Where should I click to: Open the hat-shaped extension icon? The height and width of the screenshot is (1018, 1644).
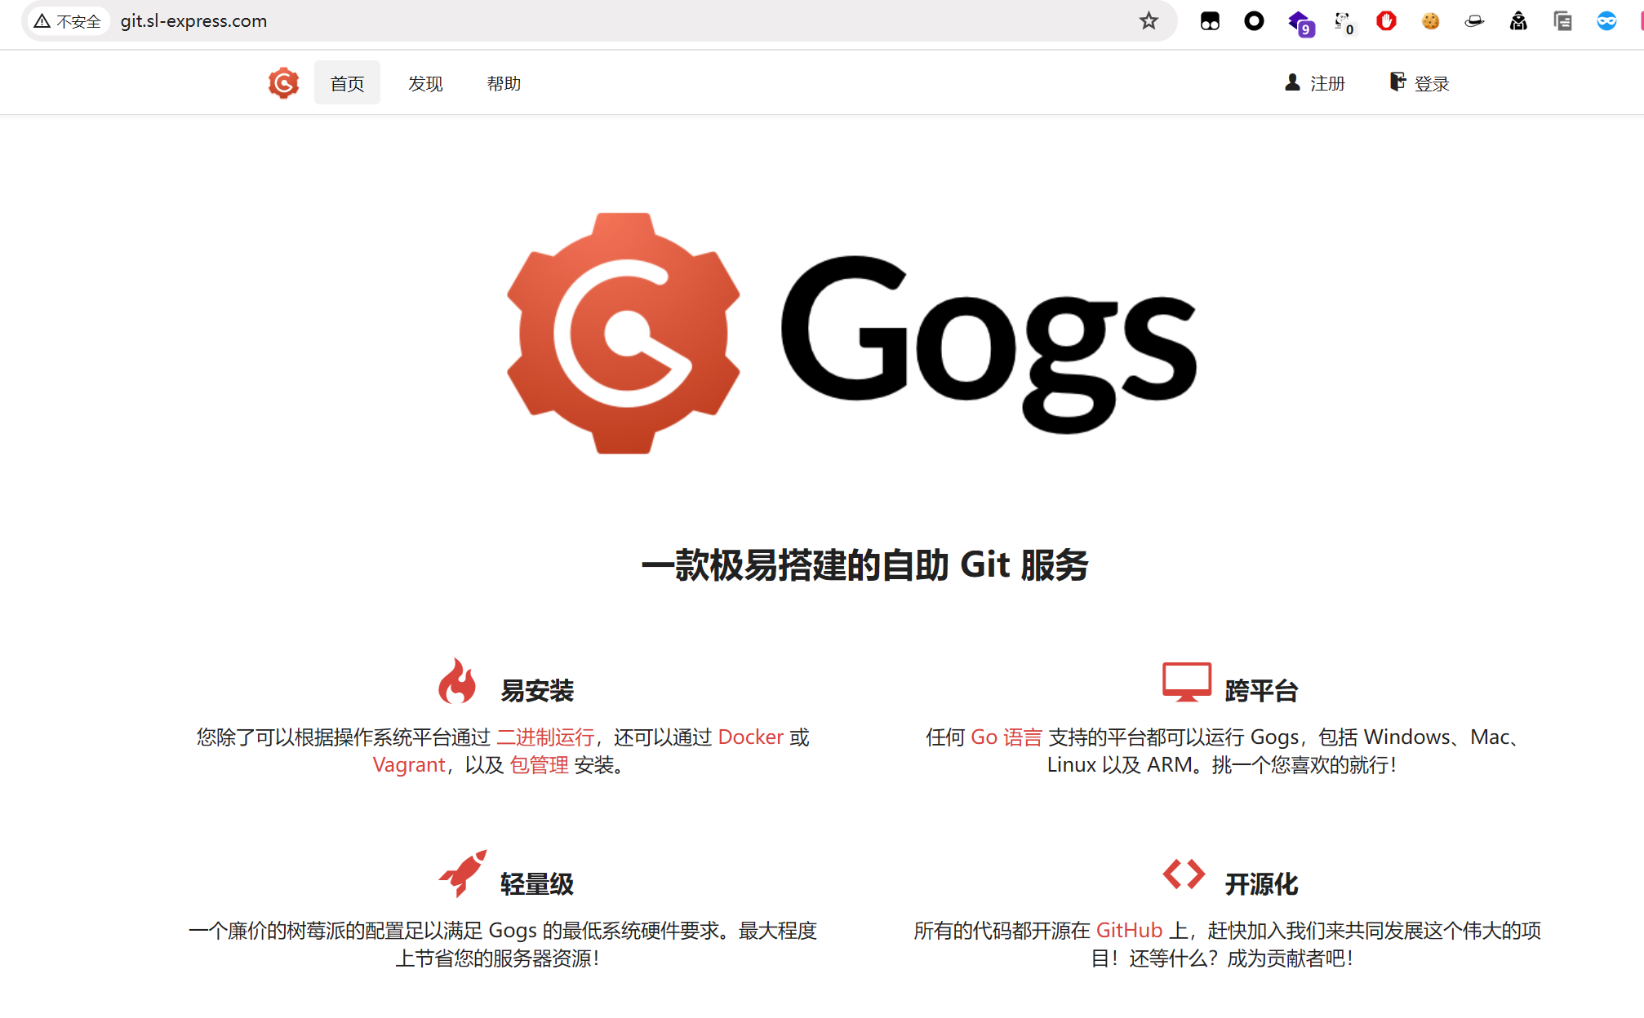click(1474, 21)
